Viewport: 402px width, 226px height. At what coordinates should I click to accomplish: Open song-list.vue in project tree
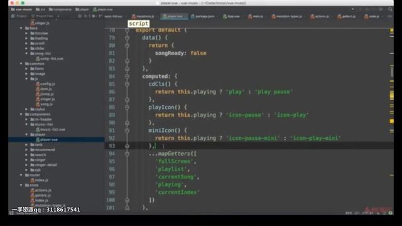pos(50,58)
